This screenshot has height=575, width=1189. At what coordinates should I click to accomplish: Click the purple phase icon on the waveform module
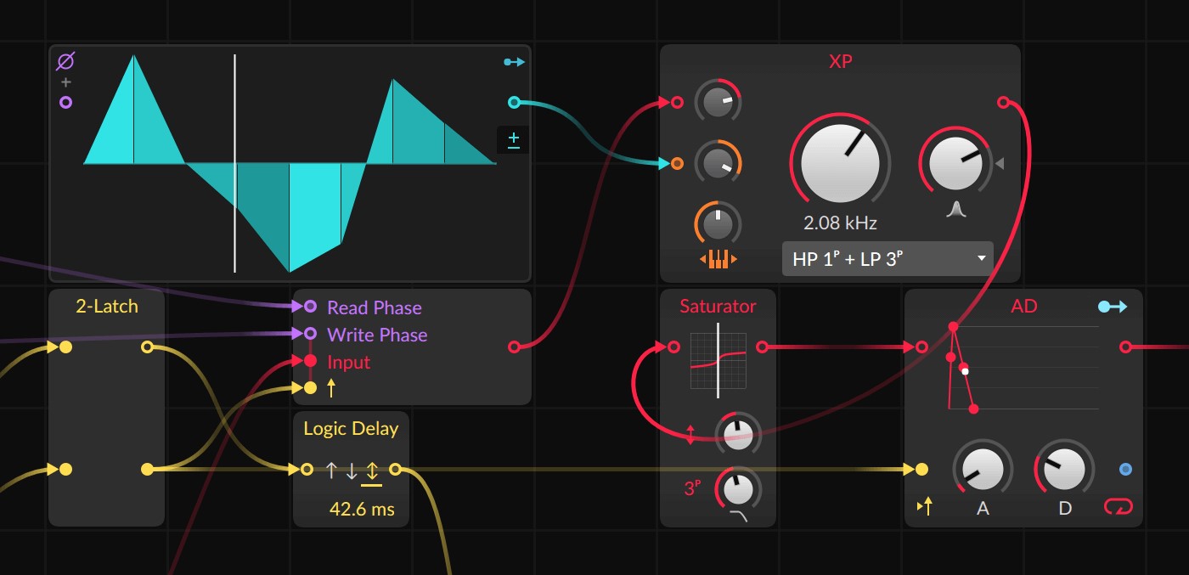point(65,61)
